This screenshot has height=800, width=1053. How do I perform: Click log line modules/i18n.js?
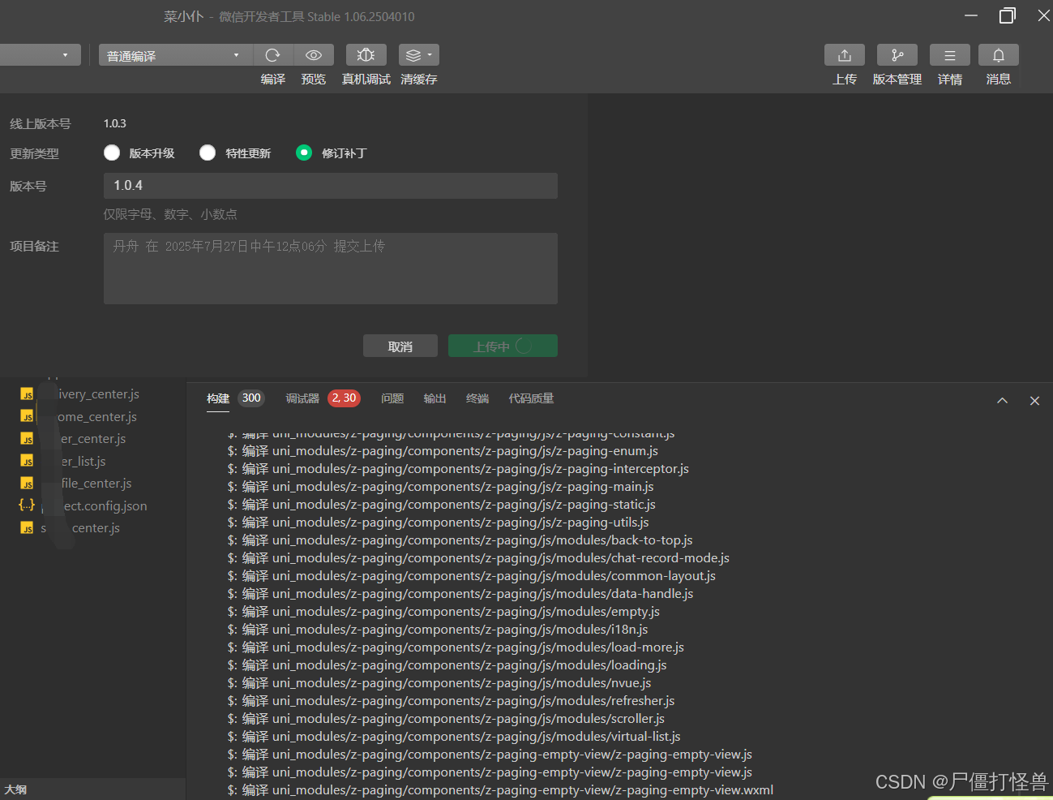(438, 630)
